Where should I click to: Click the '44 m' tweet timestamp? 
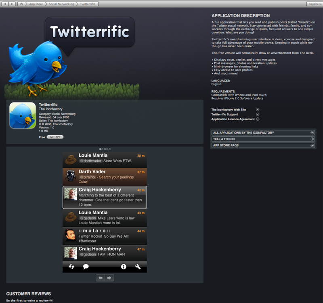pos(141,231)
